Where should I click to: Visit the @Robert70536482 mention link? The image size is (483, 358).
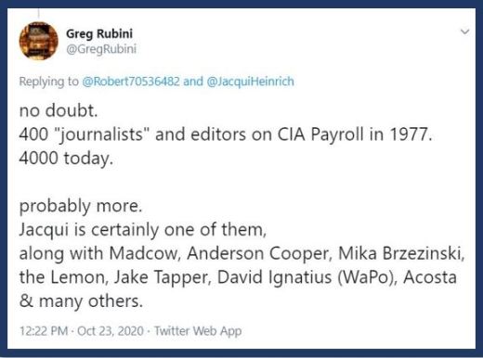[x=131, y=82]
